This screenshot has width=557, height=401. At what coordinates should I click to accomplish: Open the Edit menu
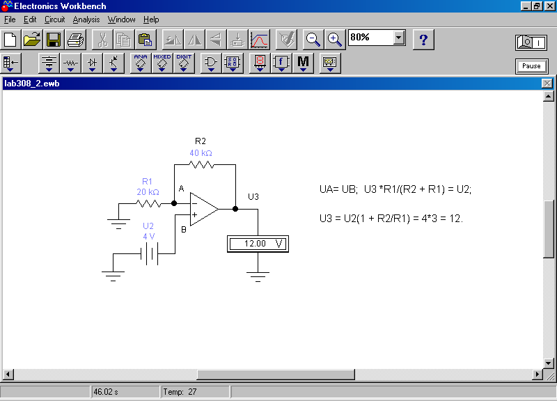click(30, 19)
